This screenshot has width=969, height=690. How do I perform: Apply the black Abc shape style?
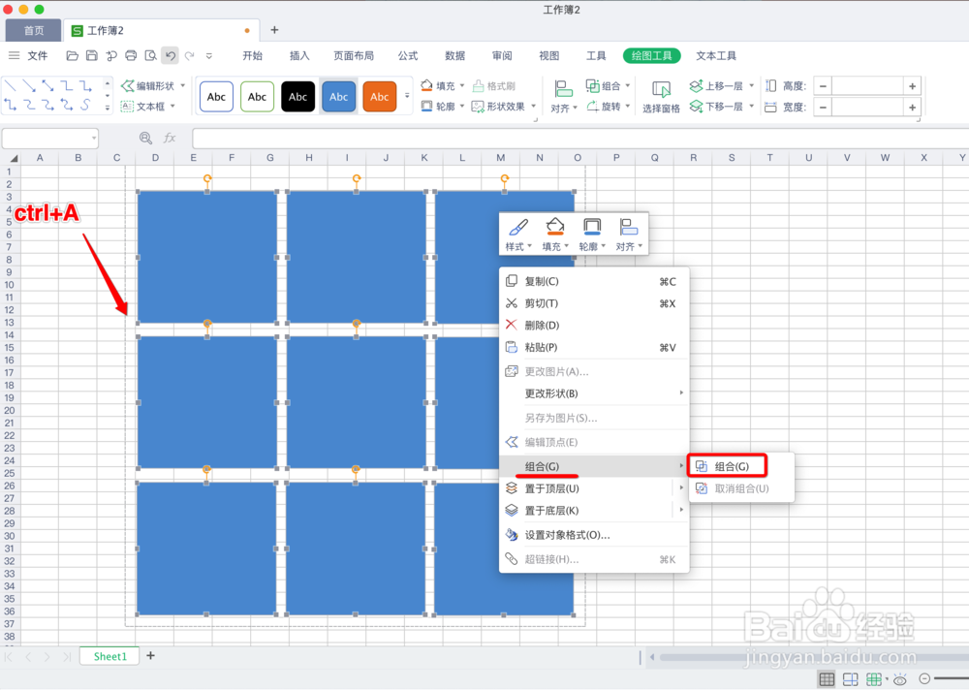pos(297,97)
